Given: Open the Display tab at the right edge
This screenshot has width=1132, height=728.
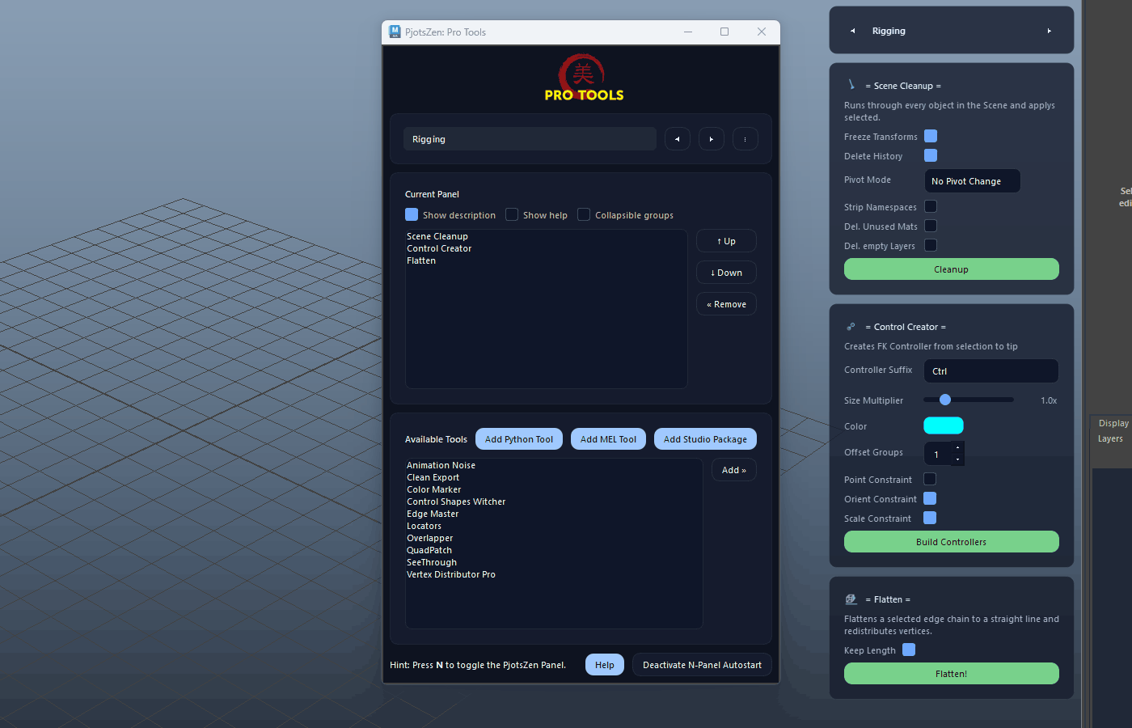Looking at the screenshot, I should tap(1113, 423).
